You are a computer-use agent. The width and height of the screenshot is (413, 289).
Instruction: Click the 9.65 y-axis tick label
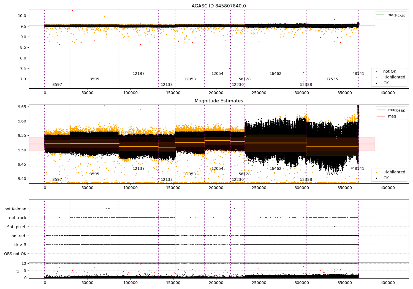point(22,107)
